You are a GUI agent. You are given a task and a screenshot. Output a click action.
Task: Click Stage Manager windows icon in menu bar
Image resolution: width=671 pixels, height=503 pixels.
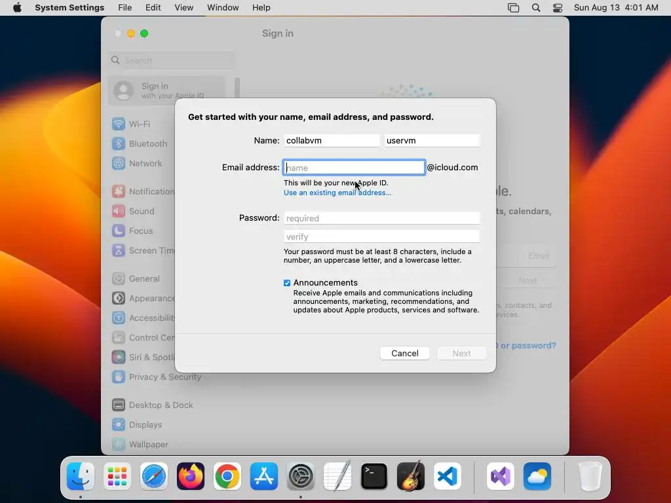click(x=514, y=8)
